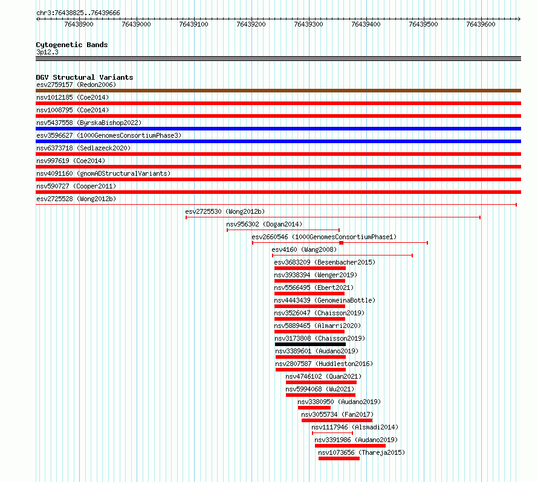Click the red bar under nsv4746102
538x482 pixels.
(321, 382)
